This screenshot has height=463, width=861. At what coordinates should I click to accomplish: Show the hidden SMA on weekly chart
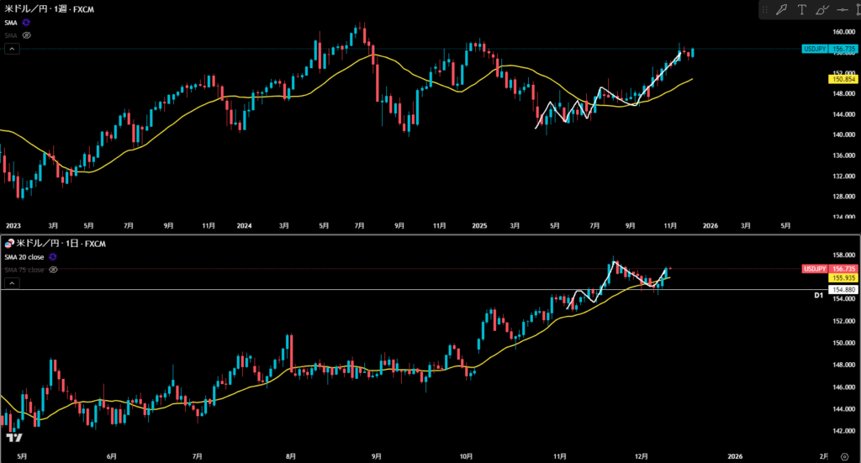click(26, 36)
